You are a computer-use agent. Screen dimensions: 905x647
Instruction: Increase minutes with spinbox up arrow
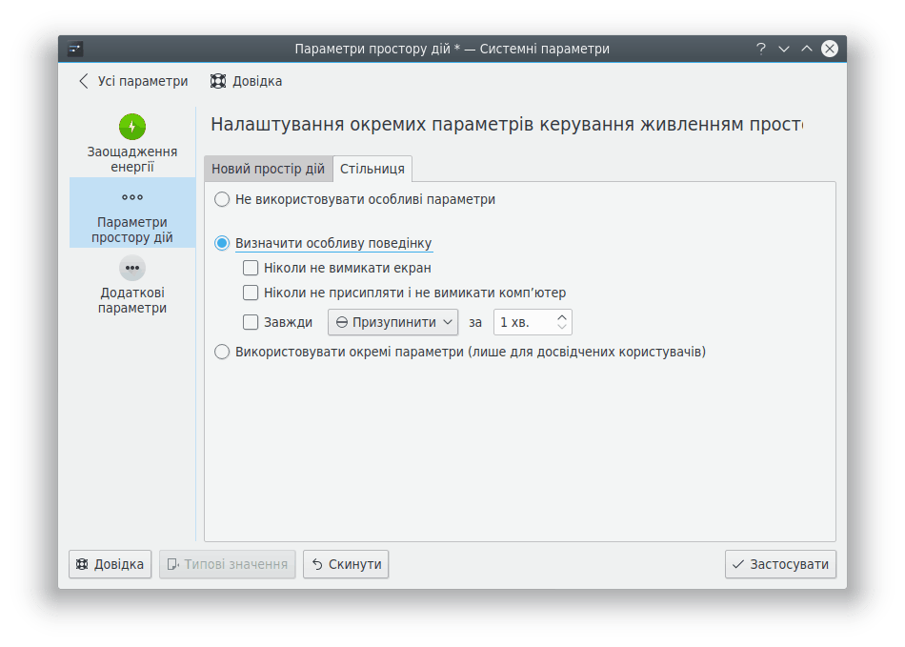pyautogui.click(x=562, y=316)
